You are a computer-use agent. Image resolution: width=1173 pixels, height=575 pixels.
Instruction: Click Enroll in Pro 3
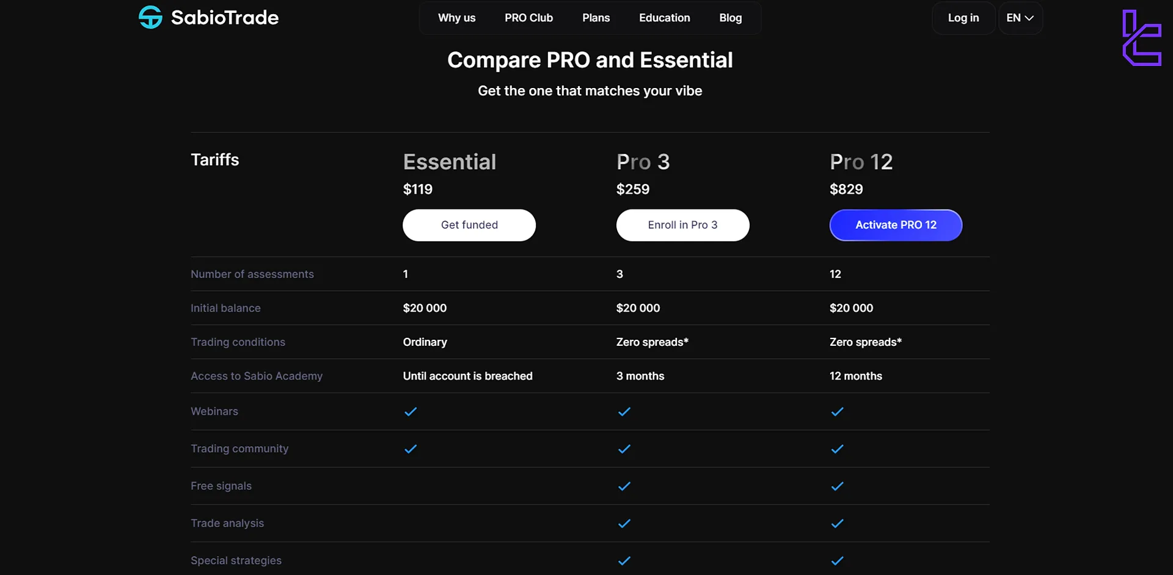click(682, 225)
